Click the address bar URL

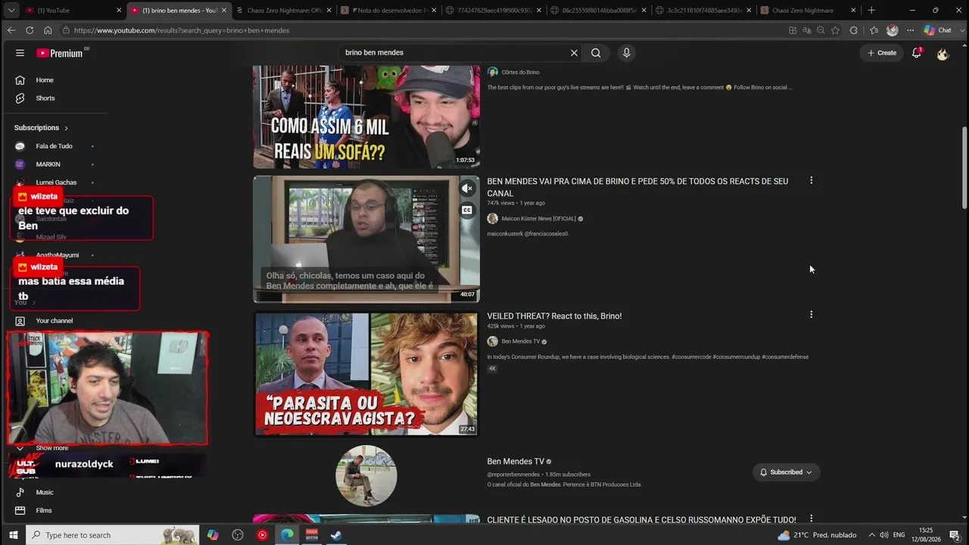[182, 30]
